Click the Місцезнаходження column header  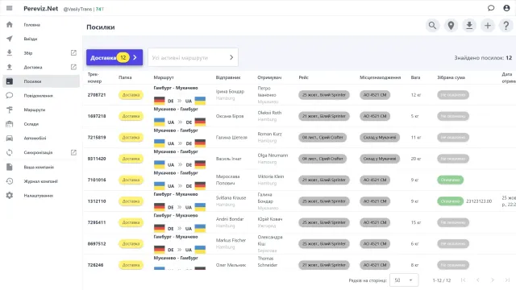click(x=380, y=77)
